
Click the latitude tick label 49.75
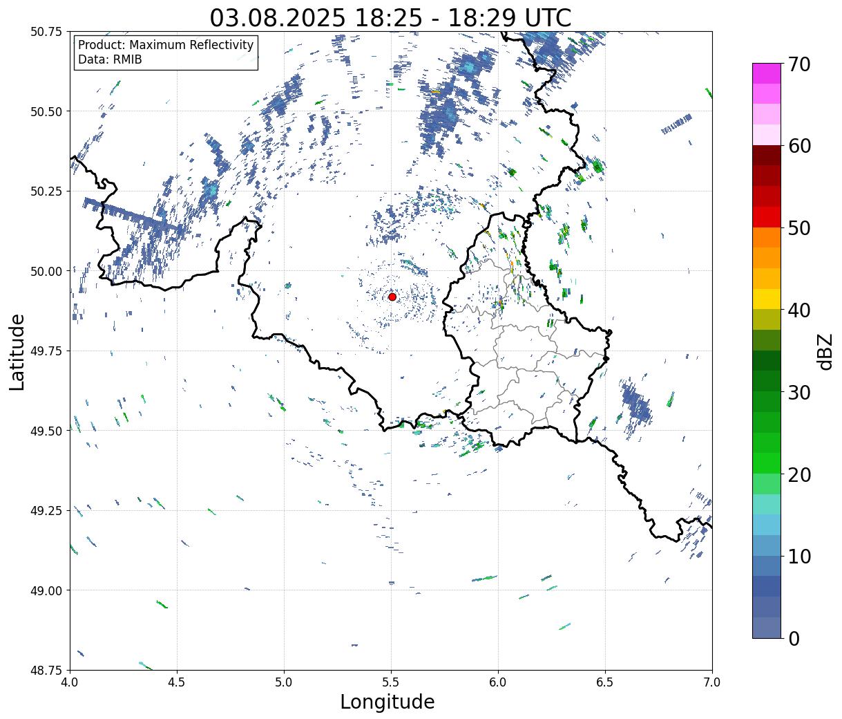click(x=46, y=351)
